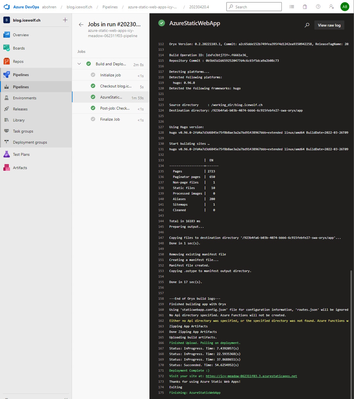Click the 20230420.4 run breadcrumb

pos(199,7)
